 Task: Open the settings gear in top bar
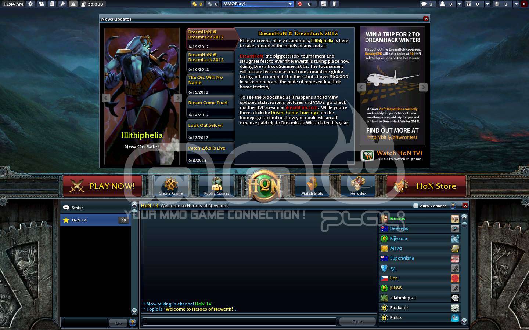[x=30, y=4]
